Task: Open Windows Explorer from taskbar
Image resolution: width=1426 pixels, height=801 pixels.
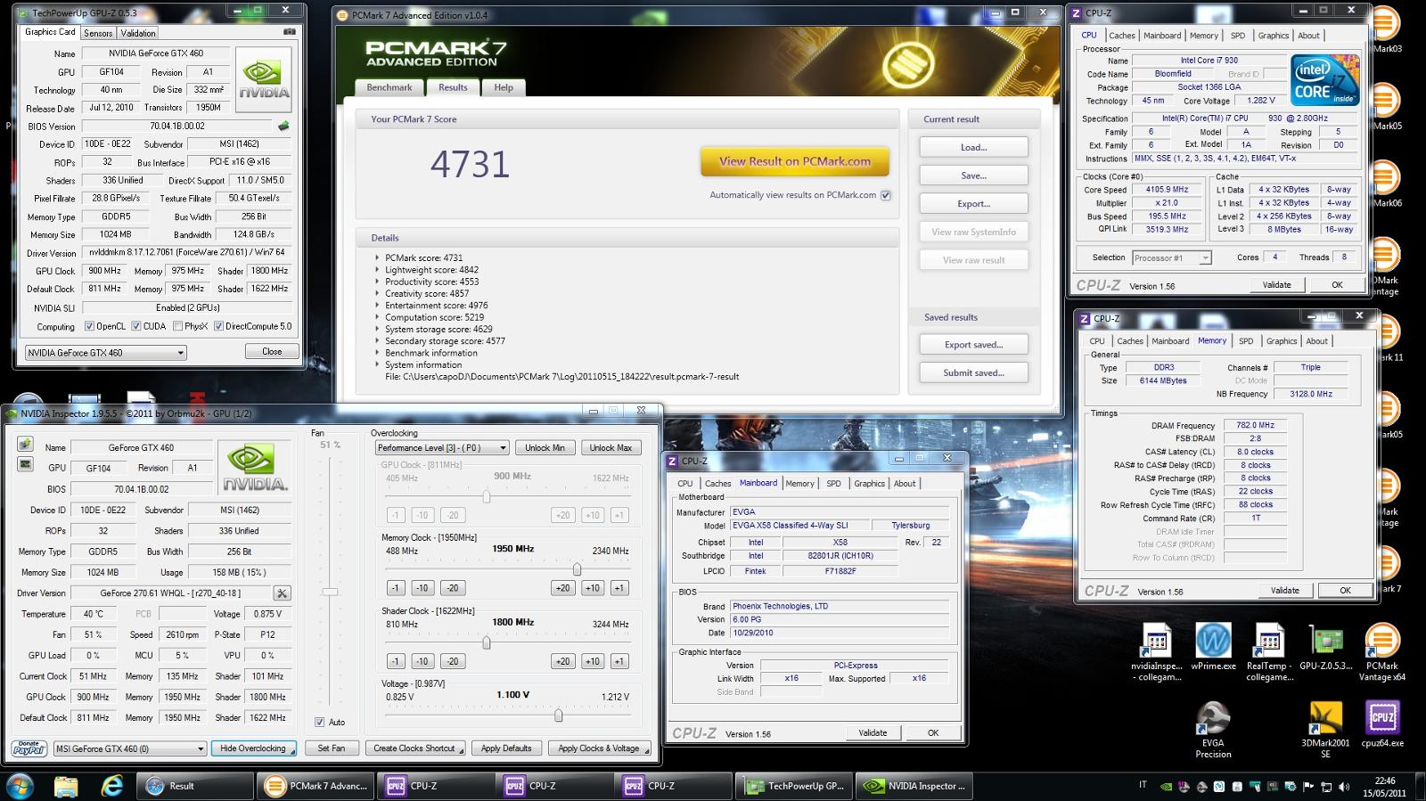Action: [x=66, y=786]
